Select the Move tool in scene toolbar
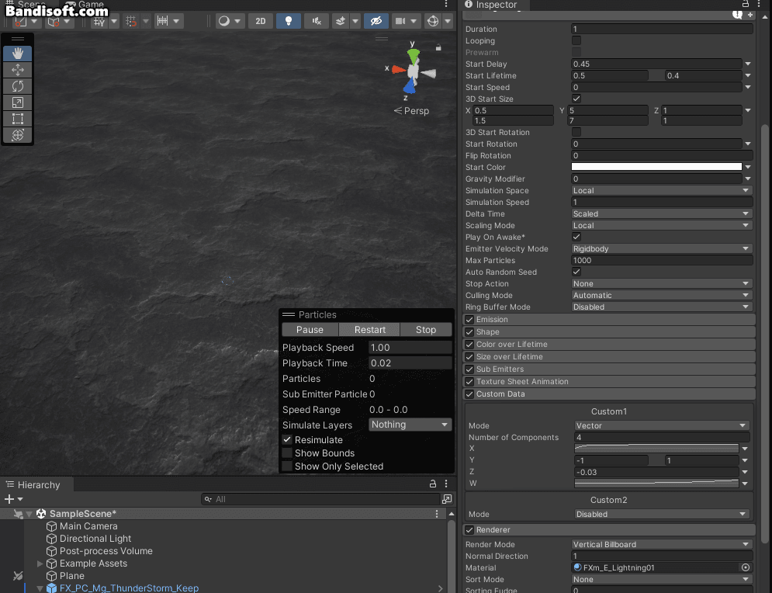The image size is (772, 593). coord(18,70)
